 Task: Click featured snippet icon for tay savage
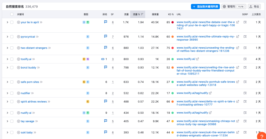(x=105, y=121)
